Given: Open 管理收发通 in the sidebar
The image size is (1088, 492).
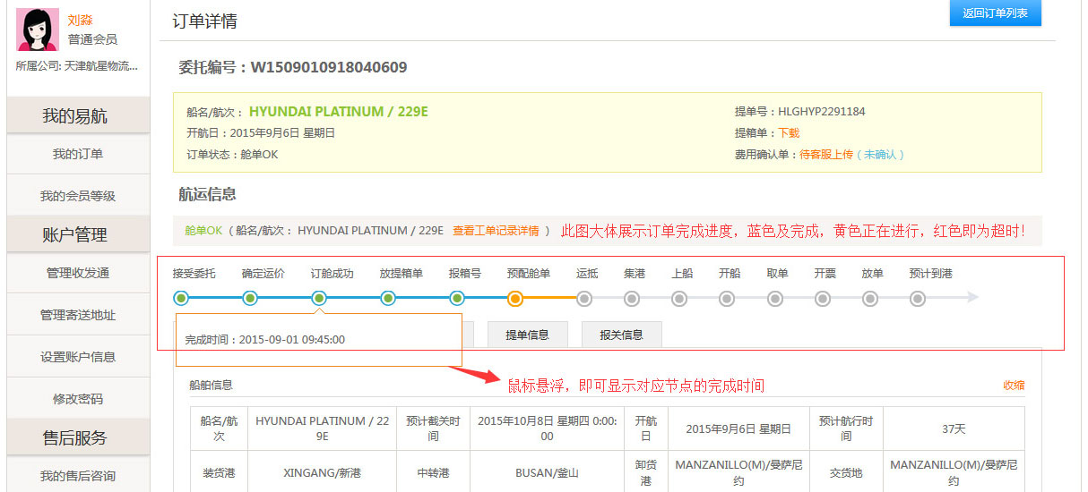Looking at the screenshot, I should click(x=78, y=273).
